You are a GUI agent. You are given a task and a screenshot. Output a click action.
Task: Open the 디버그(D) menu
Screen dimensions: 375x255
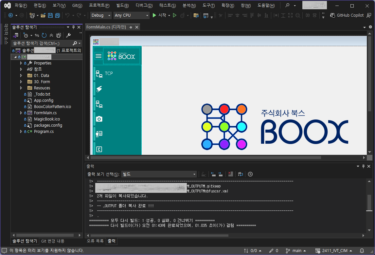144,6
